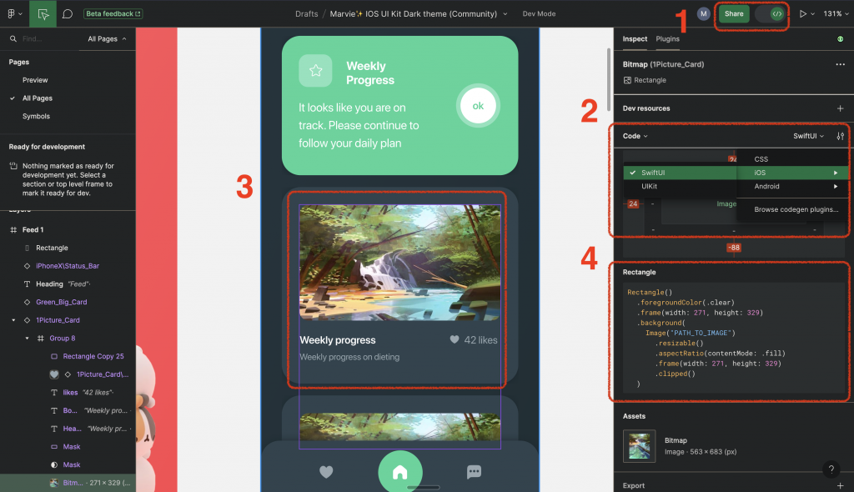The width and height of the screenshot is (854, 492).
Task: Toggle the Dev Mode switch
Action: [x=770, y=13]
